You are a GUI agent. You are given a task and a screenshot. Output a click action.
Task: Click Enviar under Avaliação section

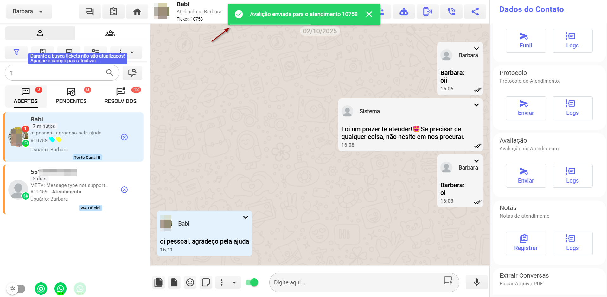point(526,176)
